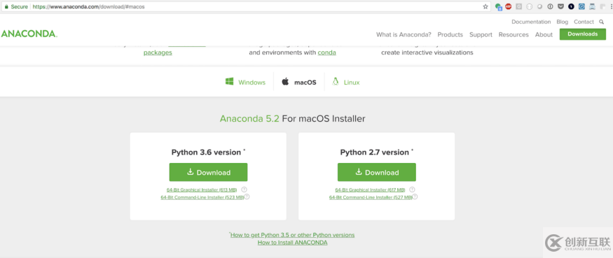Switch to the Linux tab
Image resolution: width=613 pixels, height=258 pixels.
click(x=345, y=83)
